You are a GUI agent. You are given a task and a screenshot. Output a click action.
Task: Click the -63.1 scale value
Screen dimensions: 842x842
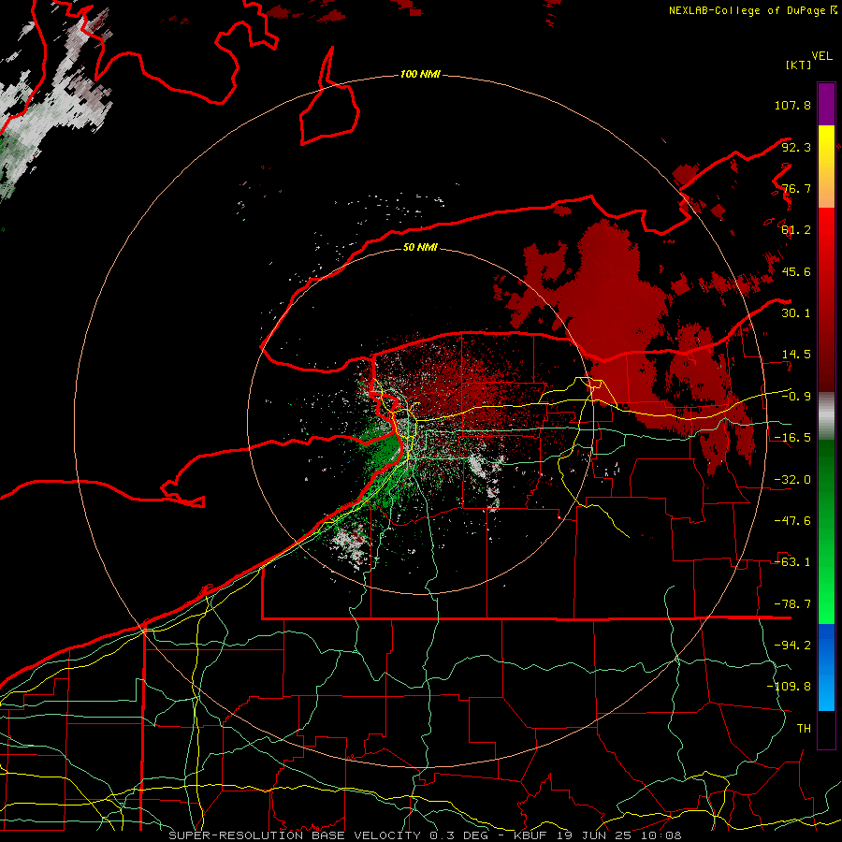792,562
